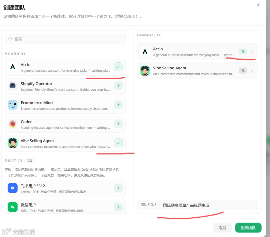270x237 pixels.
Task: Click Vibe Selling Agent avatar in selected members
Action: pyautogui.click(x=145, y=70)
